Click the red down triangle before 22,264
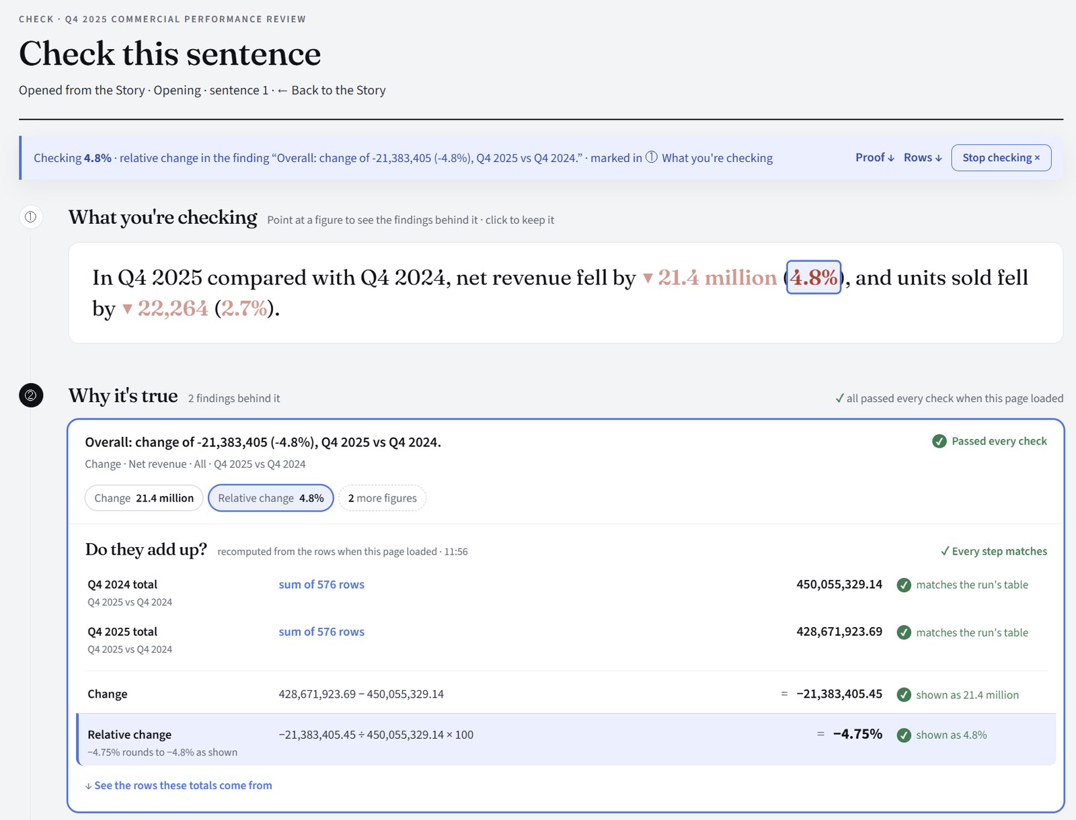 127,309
